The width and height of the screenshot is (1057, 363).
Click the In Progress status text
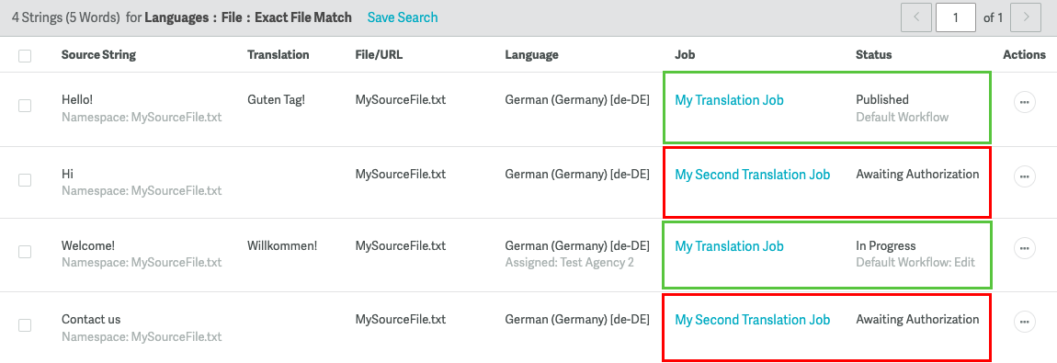pos(886,245)
